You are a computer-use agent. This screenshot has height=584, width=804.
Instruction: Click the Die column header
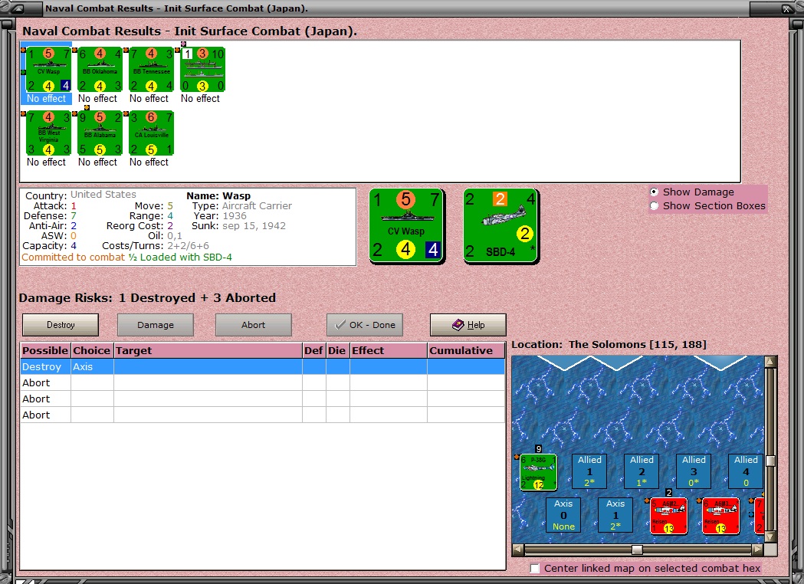tap(337, 351)
